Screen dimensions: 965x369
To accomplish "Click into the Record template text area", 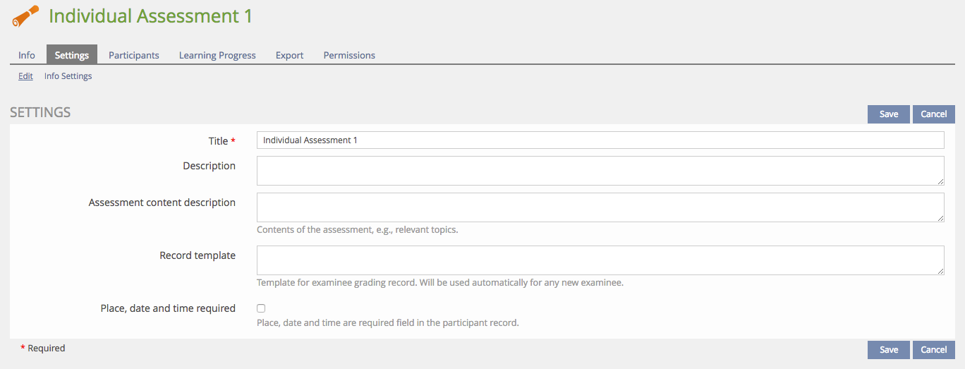I will 600,260.
